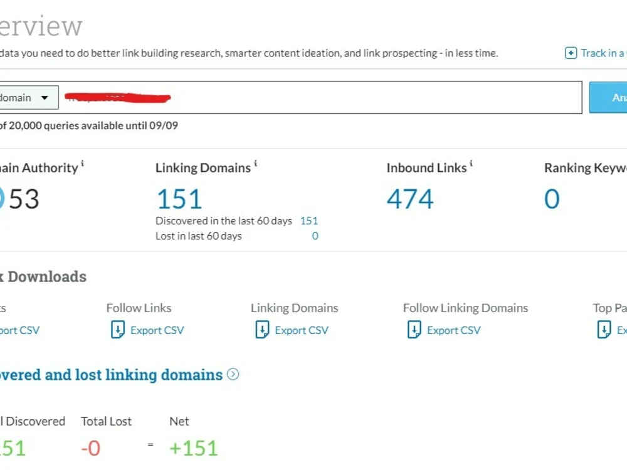Select the Lost in last 60 days label

click(x=199, y=236)
